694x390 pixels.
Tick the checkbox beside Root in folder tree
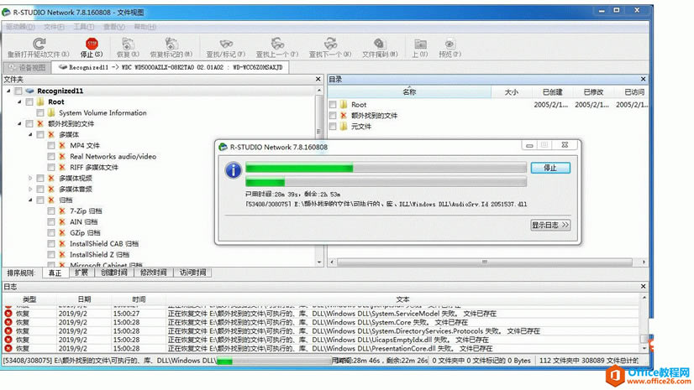pyautogui.click(x=29, y=102)
